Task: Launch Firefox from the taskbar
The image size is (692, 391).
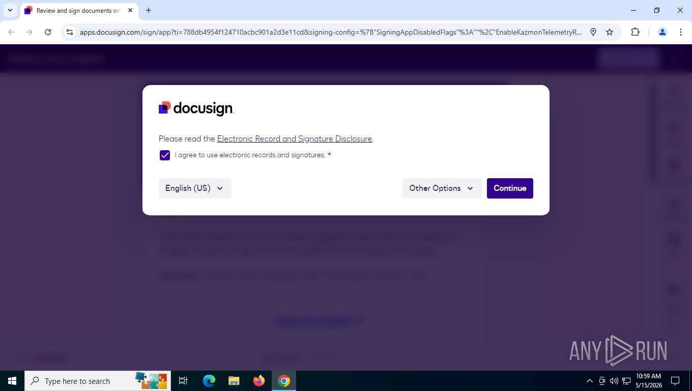Action: [259, 381]
